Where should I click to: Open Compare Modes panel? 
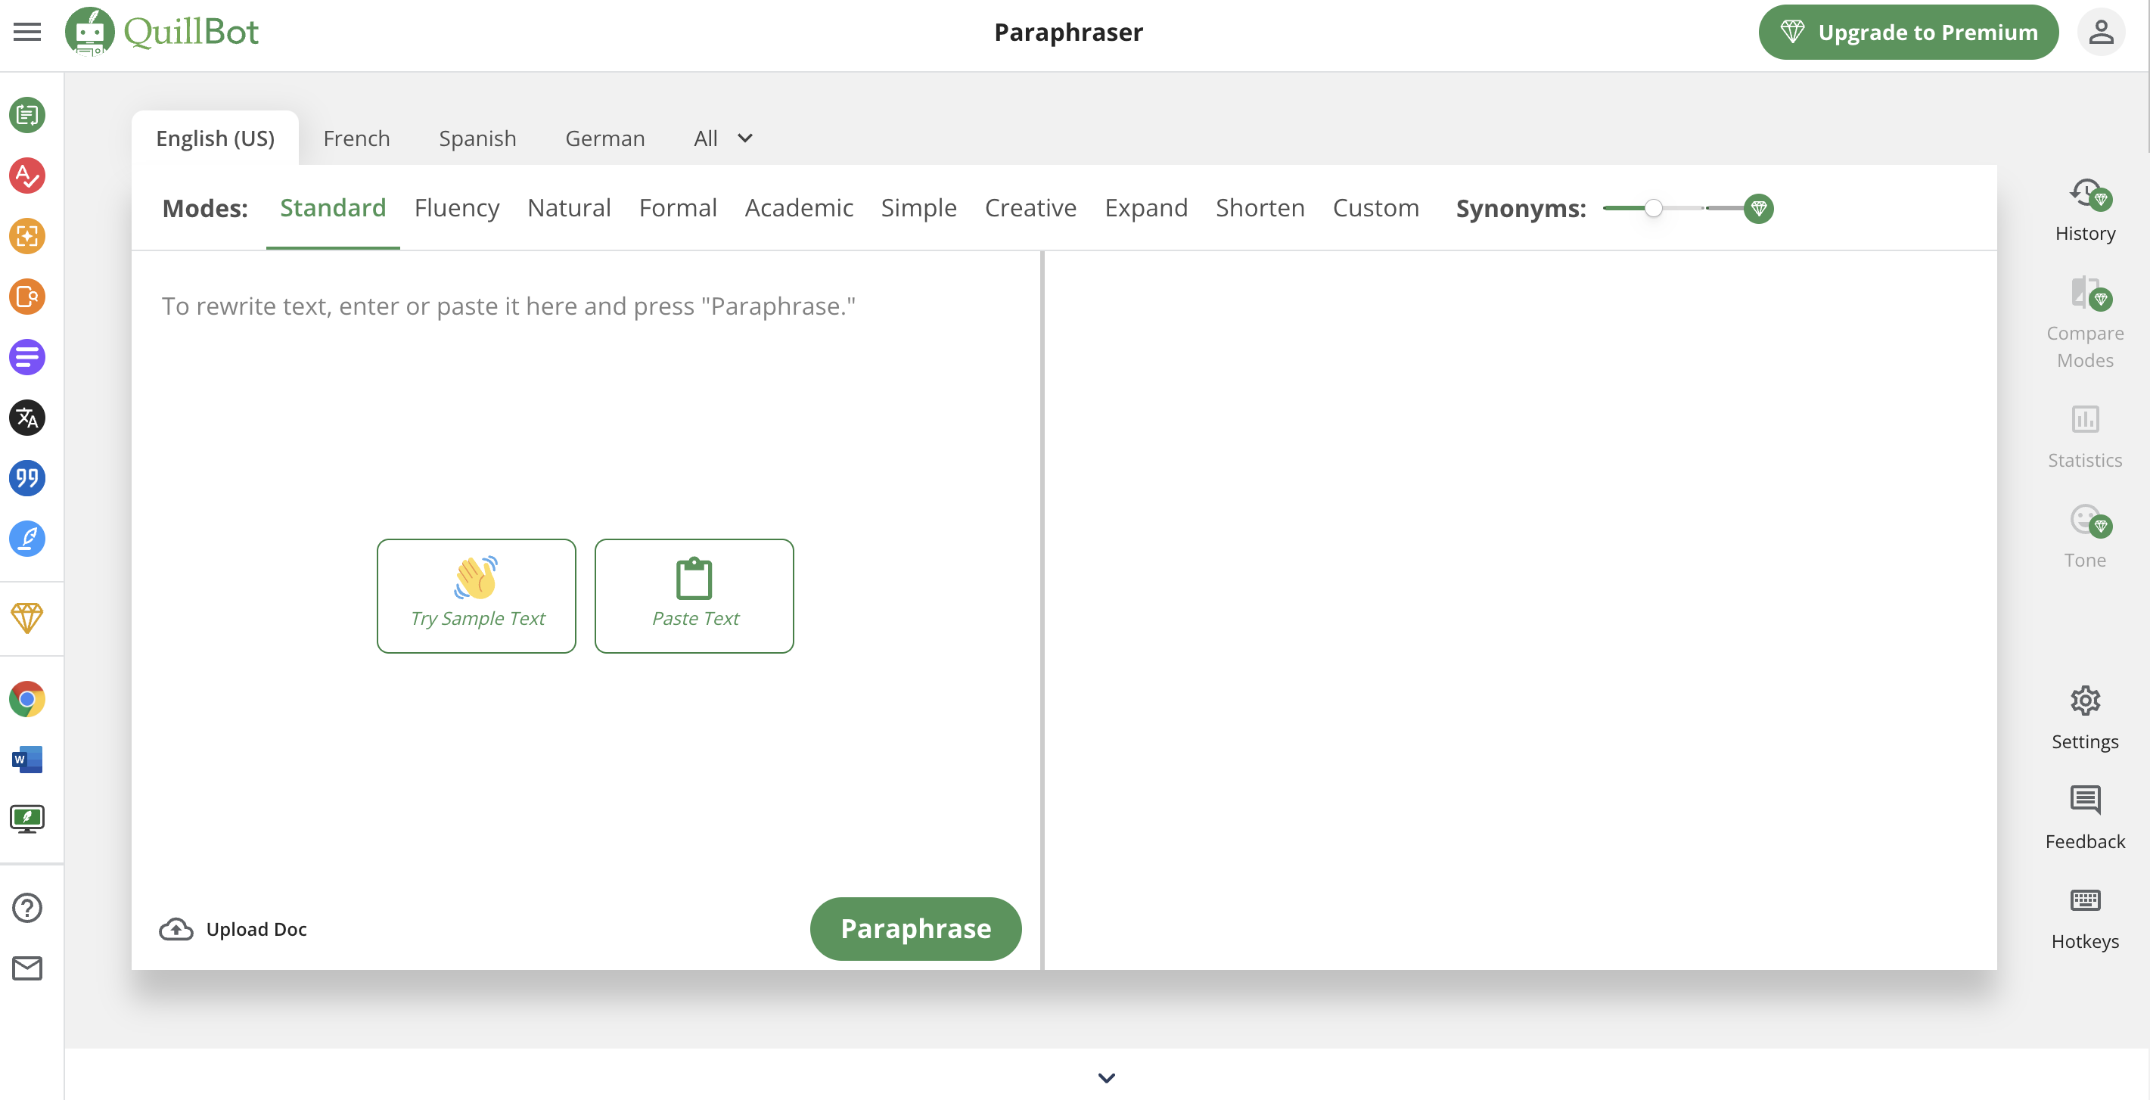click(x=2085, y=324)
